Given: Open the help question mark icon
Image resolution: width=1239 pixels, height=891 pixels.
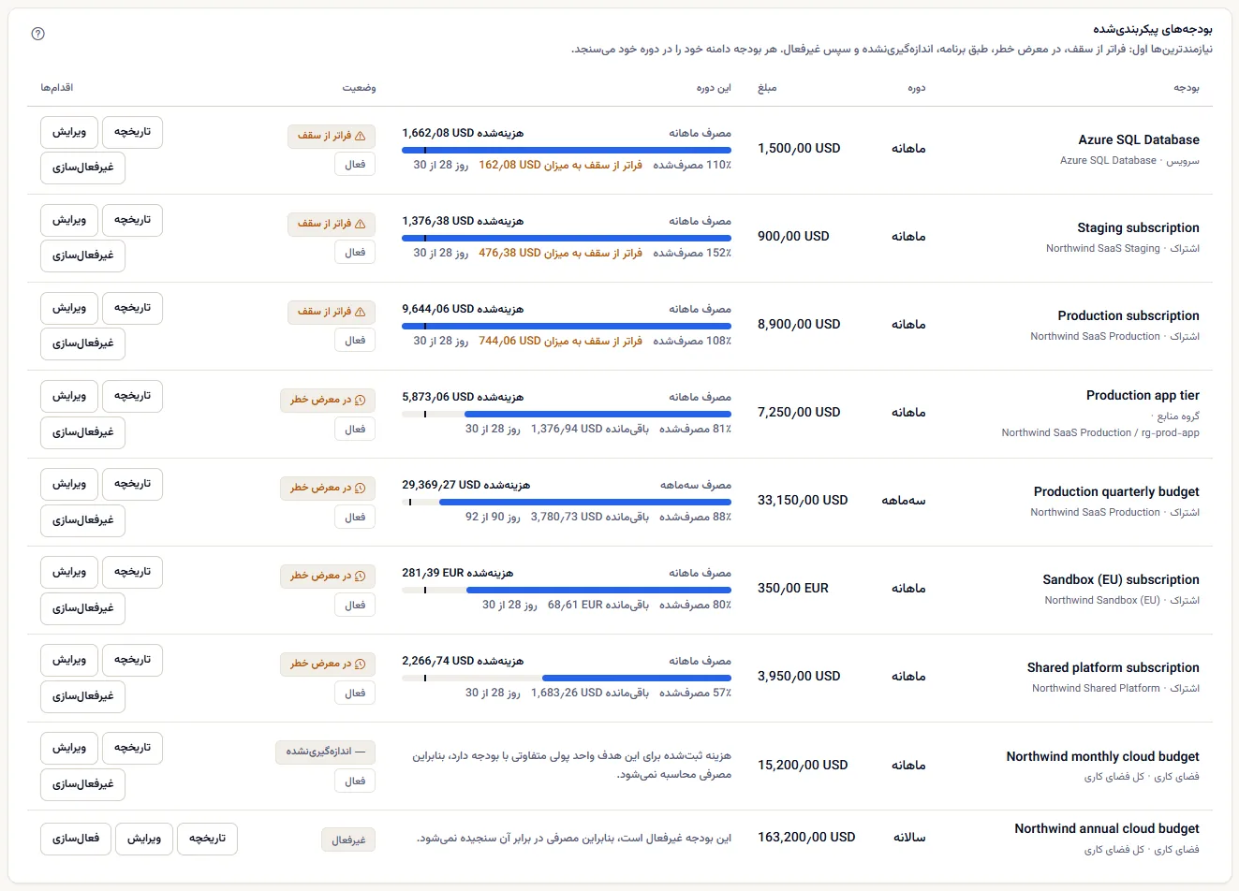Looking at the screenshot, I should click(37, 34).
